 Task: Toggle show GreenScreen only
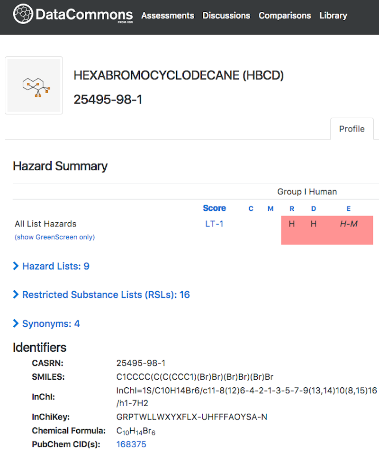pyautogui.click(x=54, y=237)
